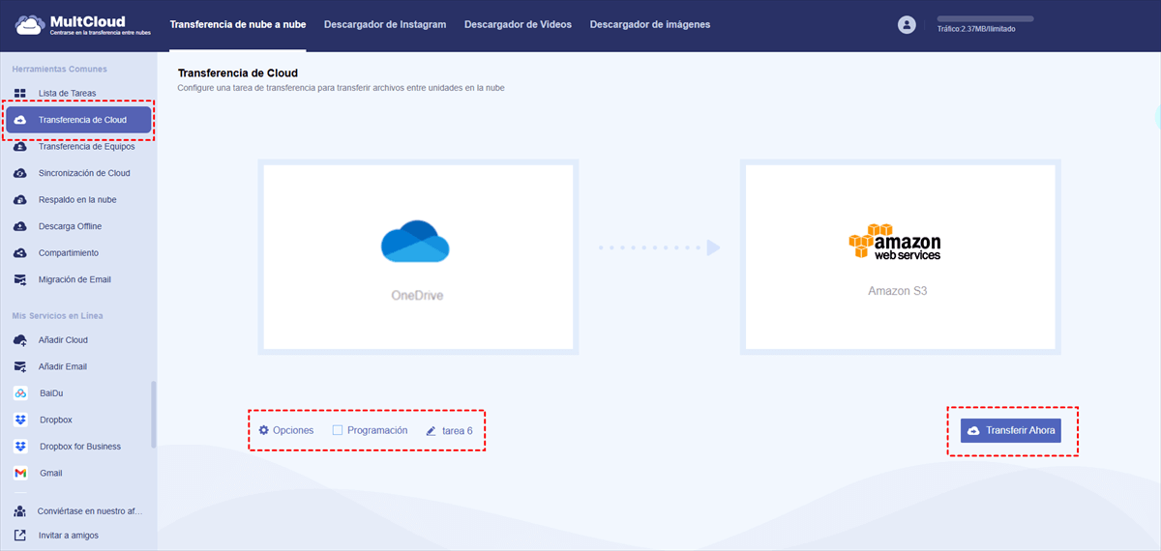Click the Mis Servicios en Línea heading

[x=57, y=315]
